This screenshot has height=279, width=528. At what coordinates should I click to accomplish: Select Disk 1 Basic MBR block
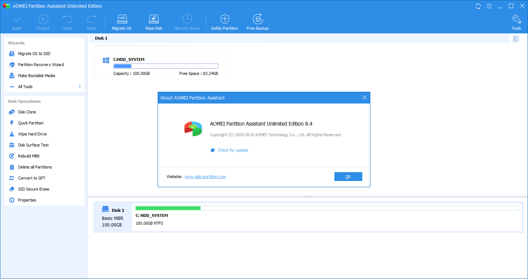point(113,217)
